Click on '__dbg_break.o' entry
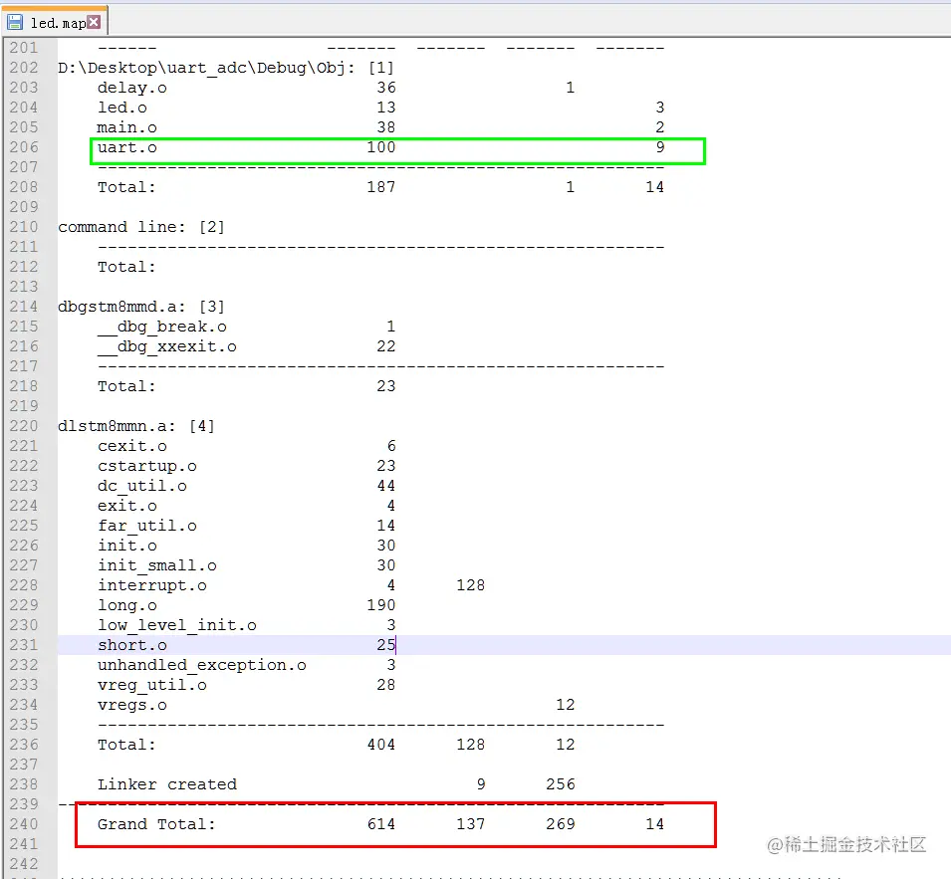 (162, 327)
